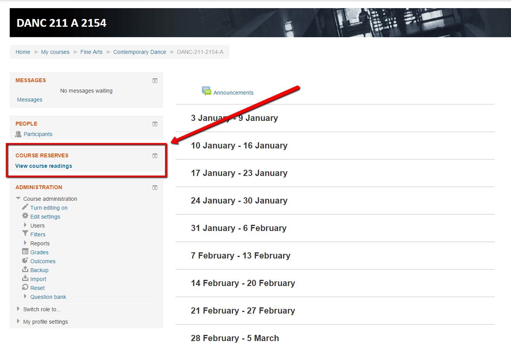Screen dimensions: 511x350
Task: Open My courses in the breadcrumb
Action: pos(55,52)
